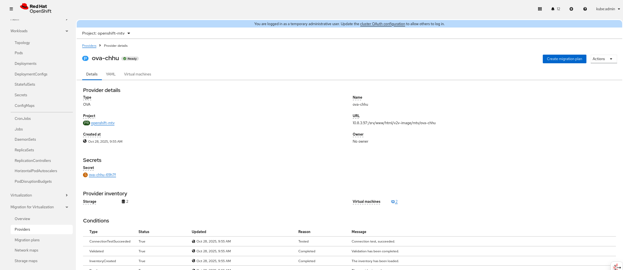Open Secrets in the sidebar
Viewport: 623px width, 270px height.
click(x=21, y=95)
